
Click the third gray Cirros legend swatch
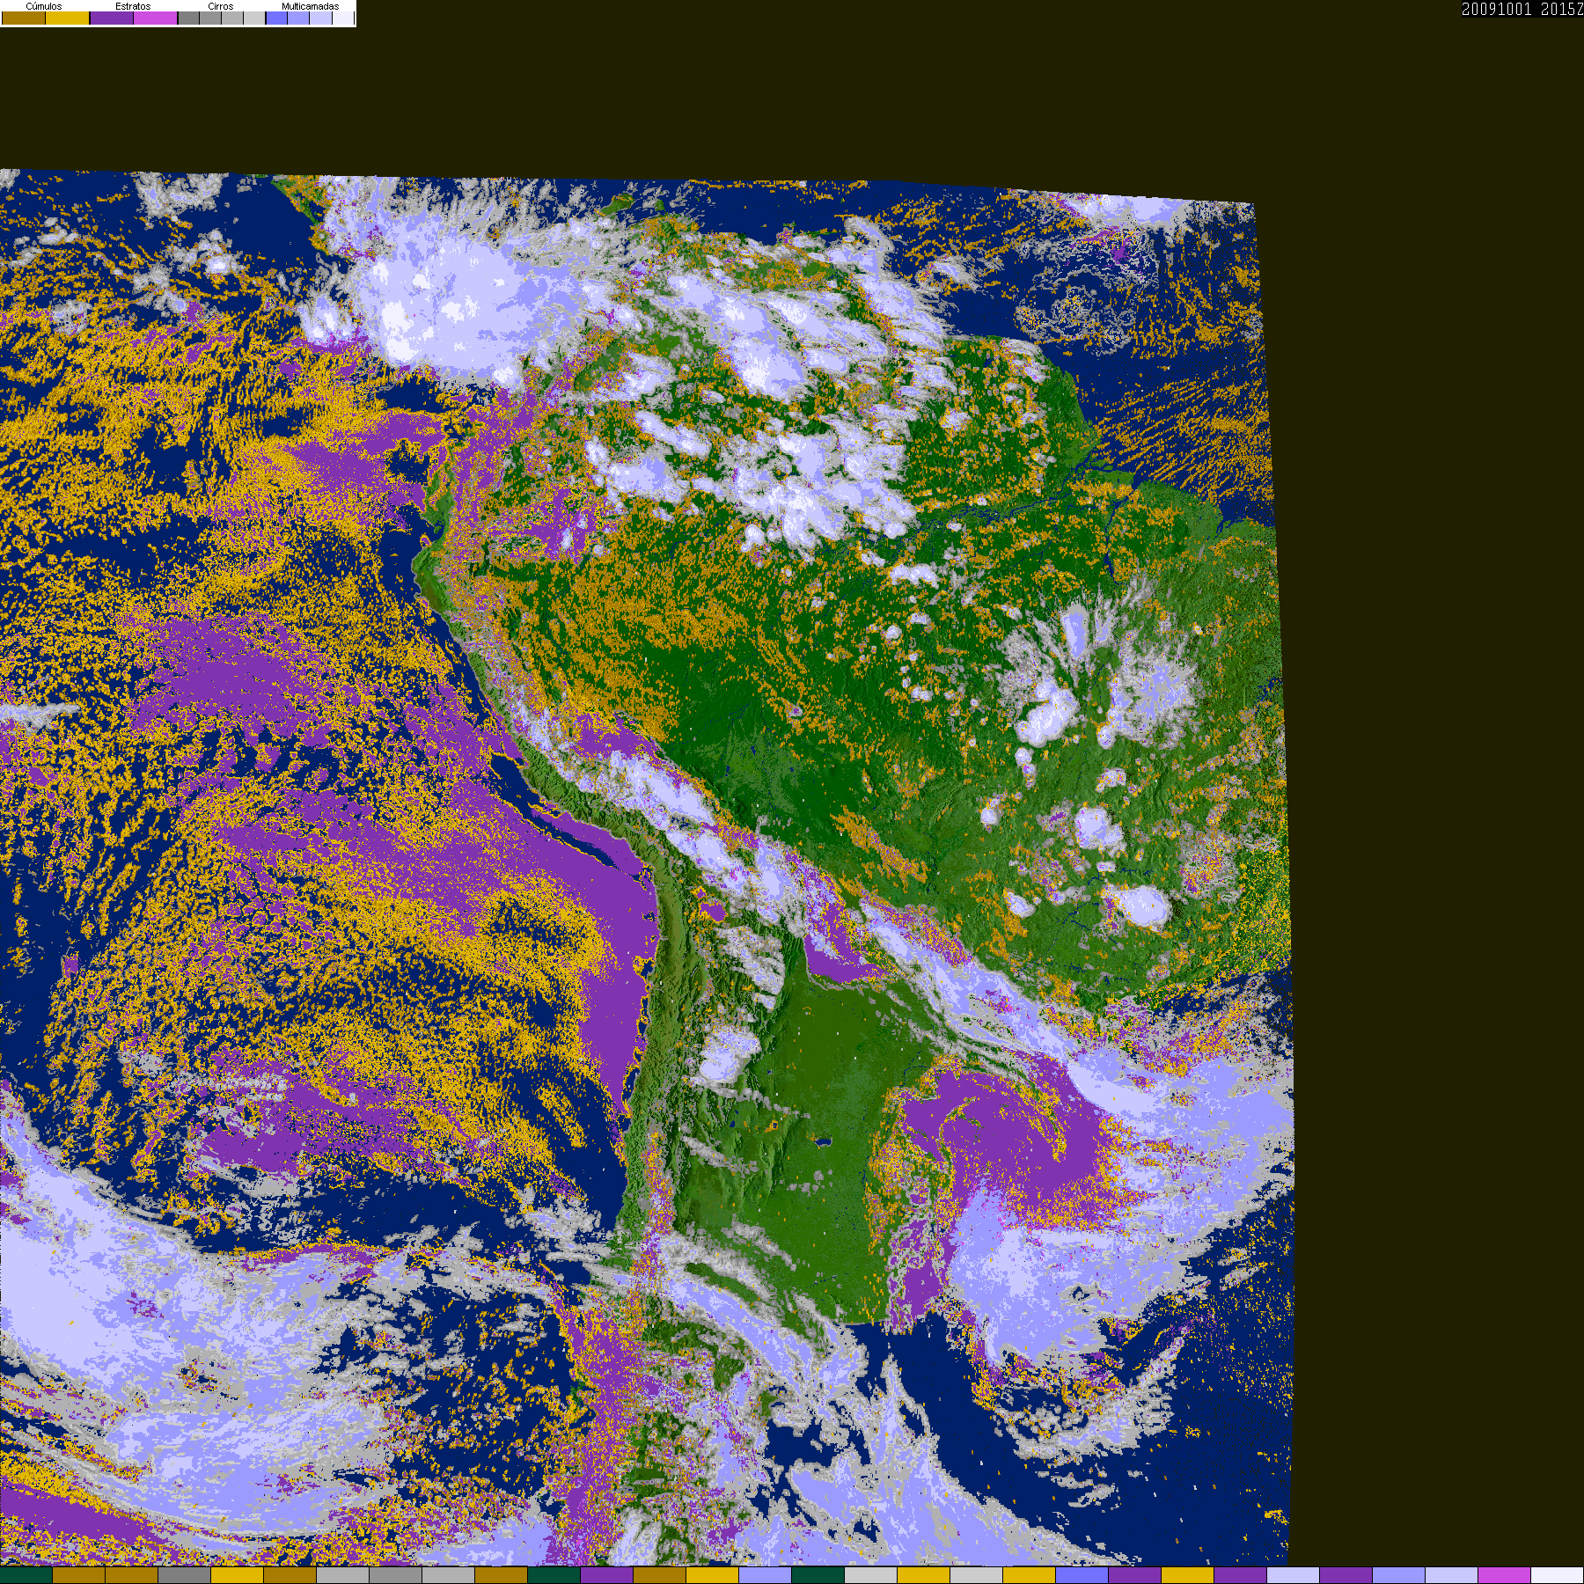coord(232,18)
